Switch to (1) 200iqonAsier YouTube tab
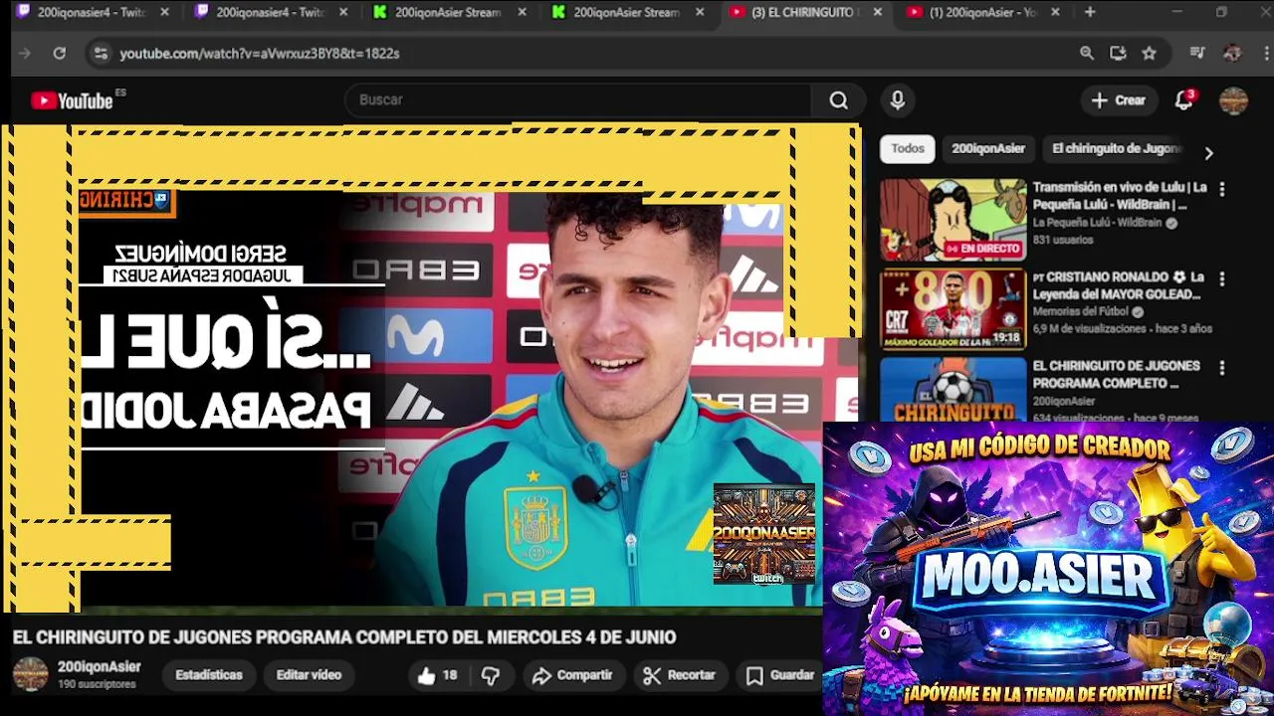Viewport: 1274px width, 716px height. pos(983,12)
